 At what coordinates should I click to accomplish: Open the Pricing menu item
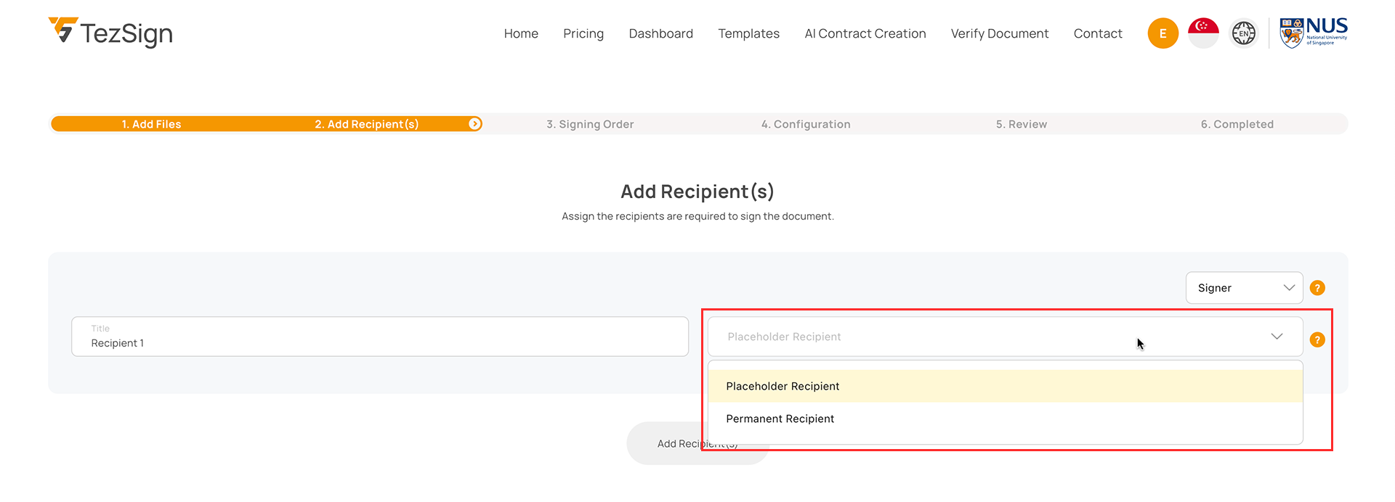[583, 33]
